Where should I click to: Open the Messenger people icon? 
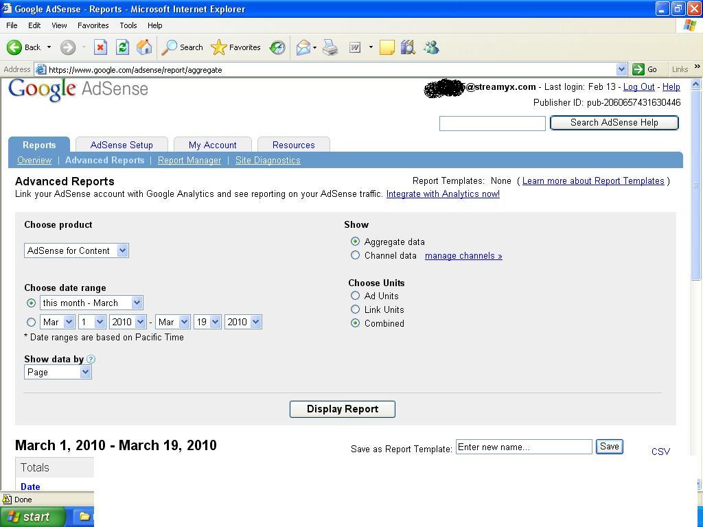coord(431,47)
